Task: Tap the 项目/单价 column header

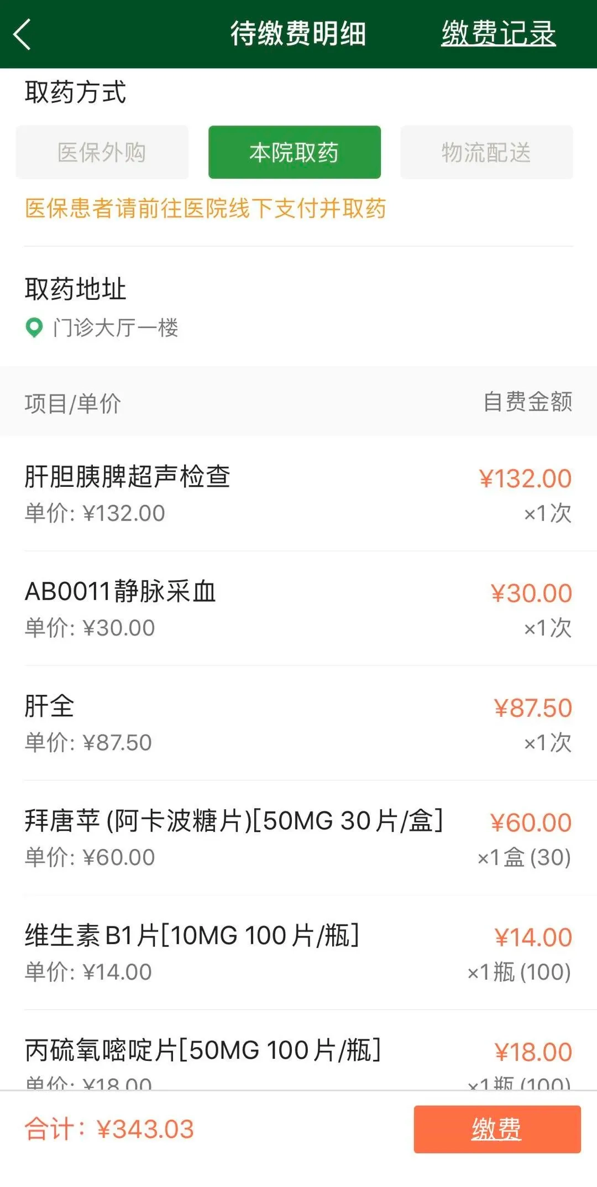Action: click(x=73, y=403)
